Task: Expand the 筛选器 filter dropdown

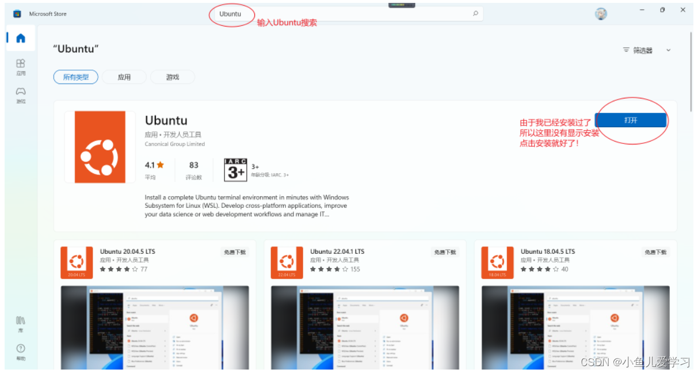Action: (640, 50)
